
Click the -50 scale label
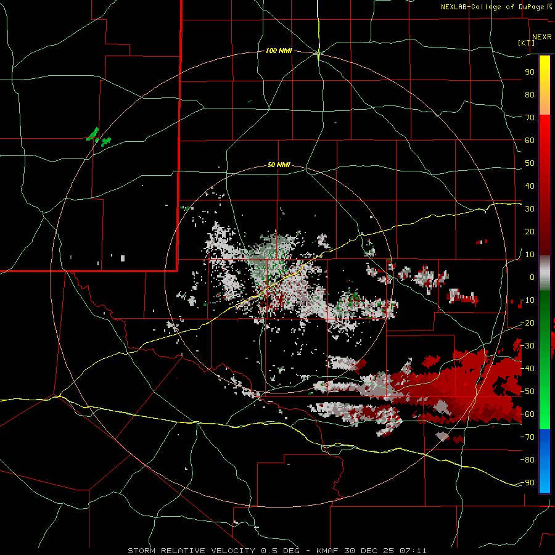(x=527, y=392)
